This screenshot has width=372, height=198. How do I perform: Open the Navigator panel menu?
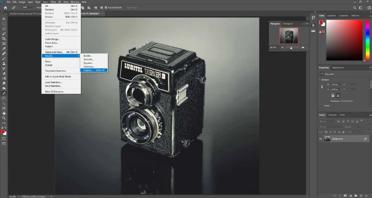click(307, 24)
